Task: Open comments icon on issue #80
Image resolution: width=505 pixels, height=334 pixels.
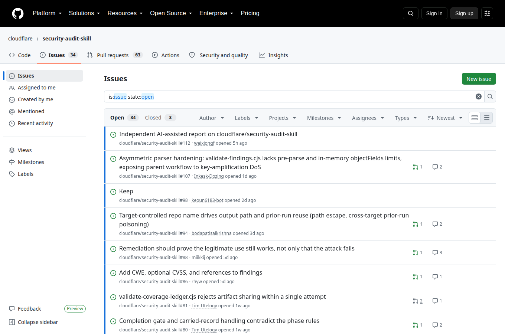Action: coord(437,325)
